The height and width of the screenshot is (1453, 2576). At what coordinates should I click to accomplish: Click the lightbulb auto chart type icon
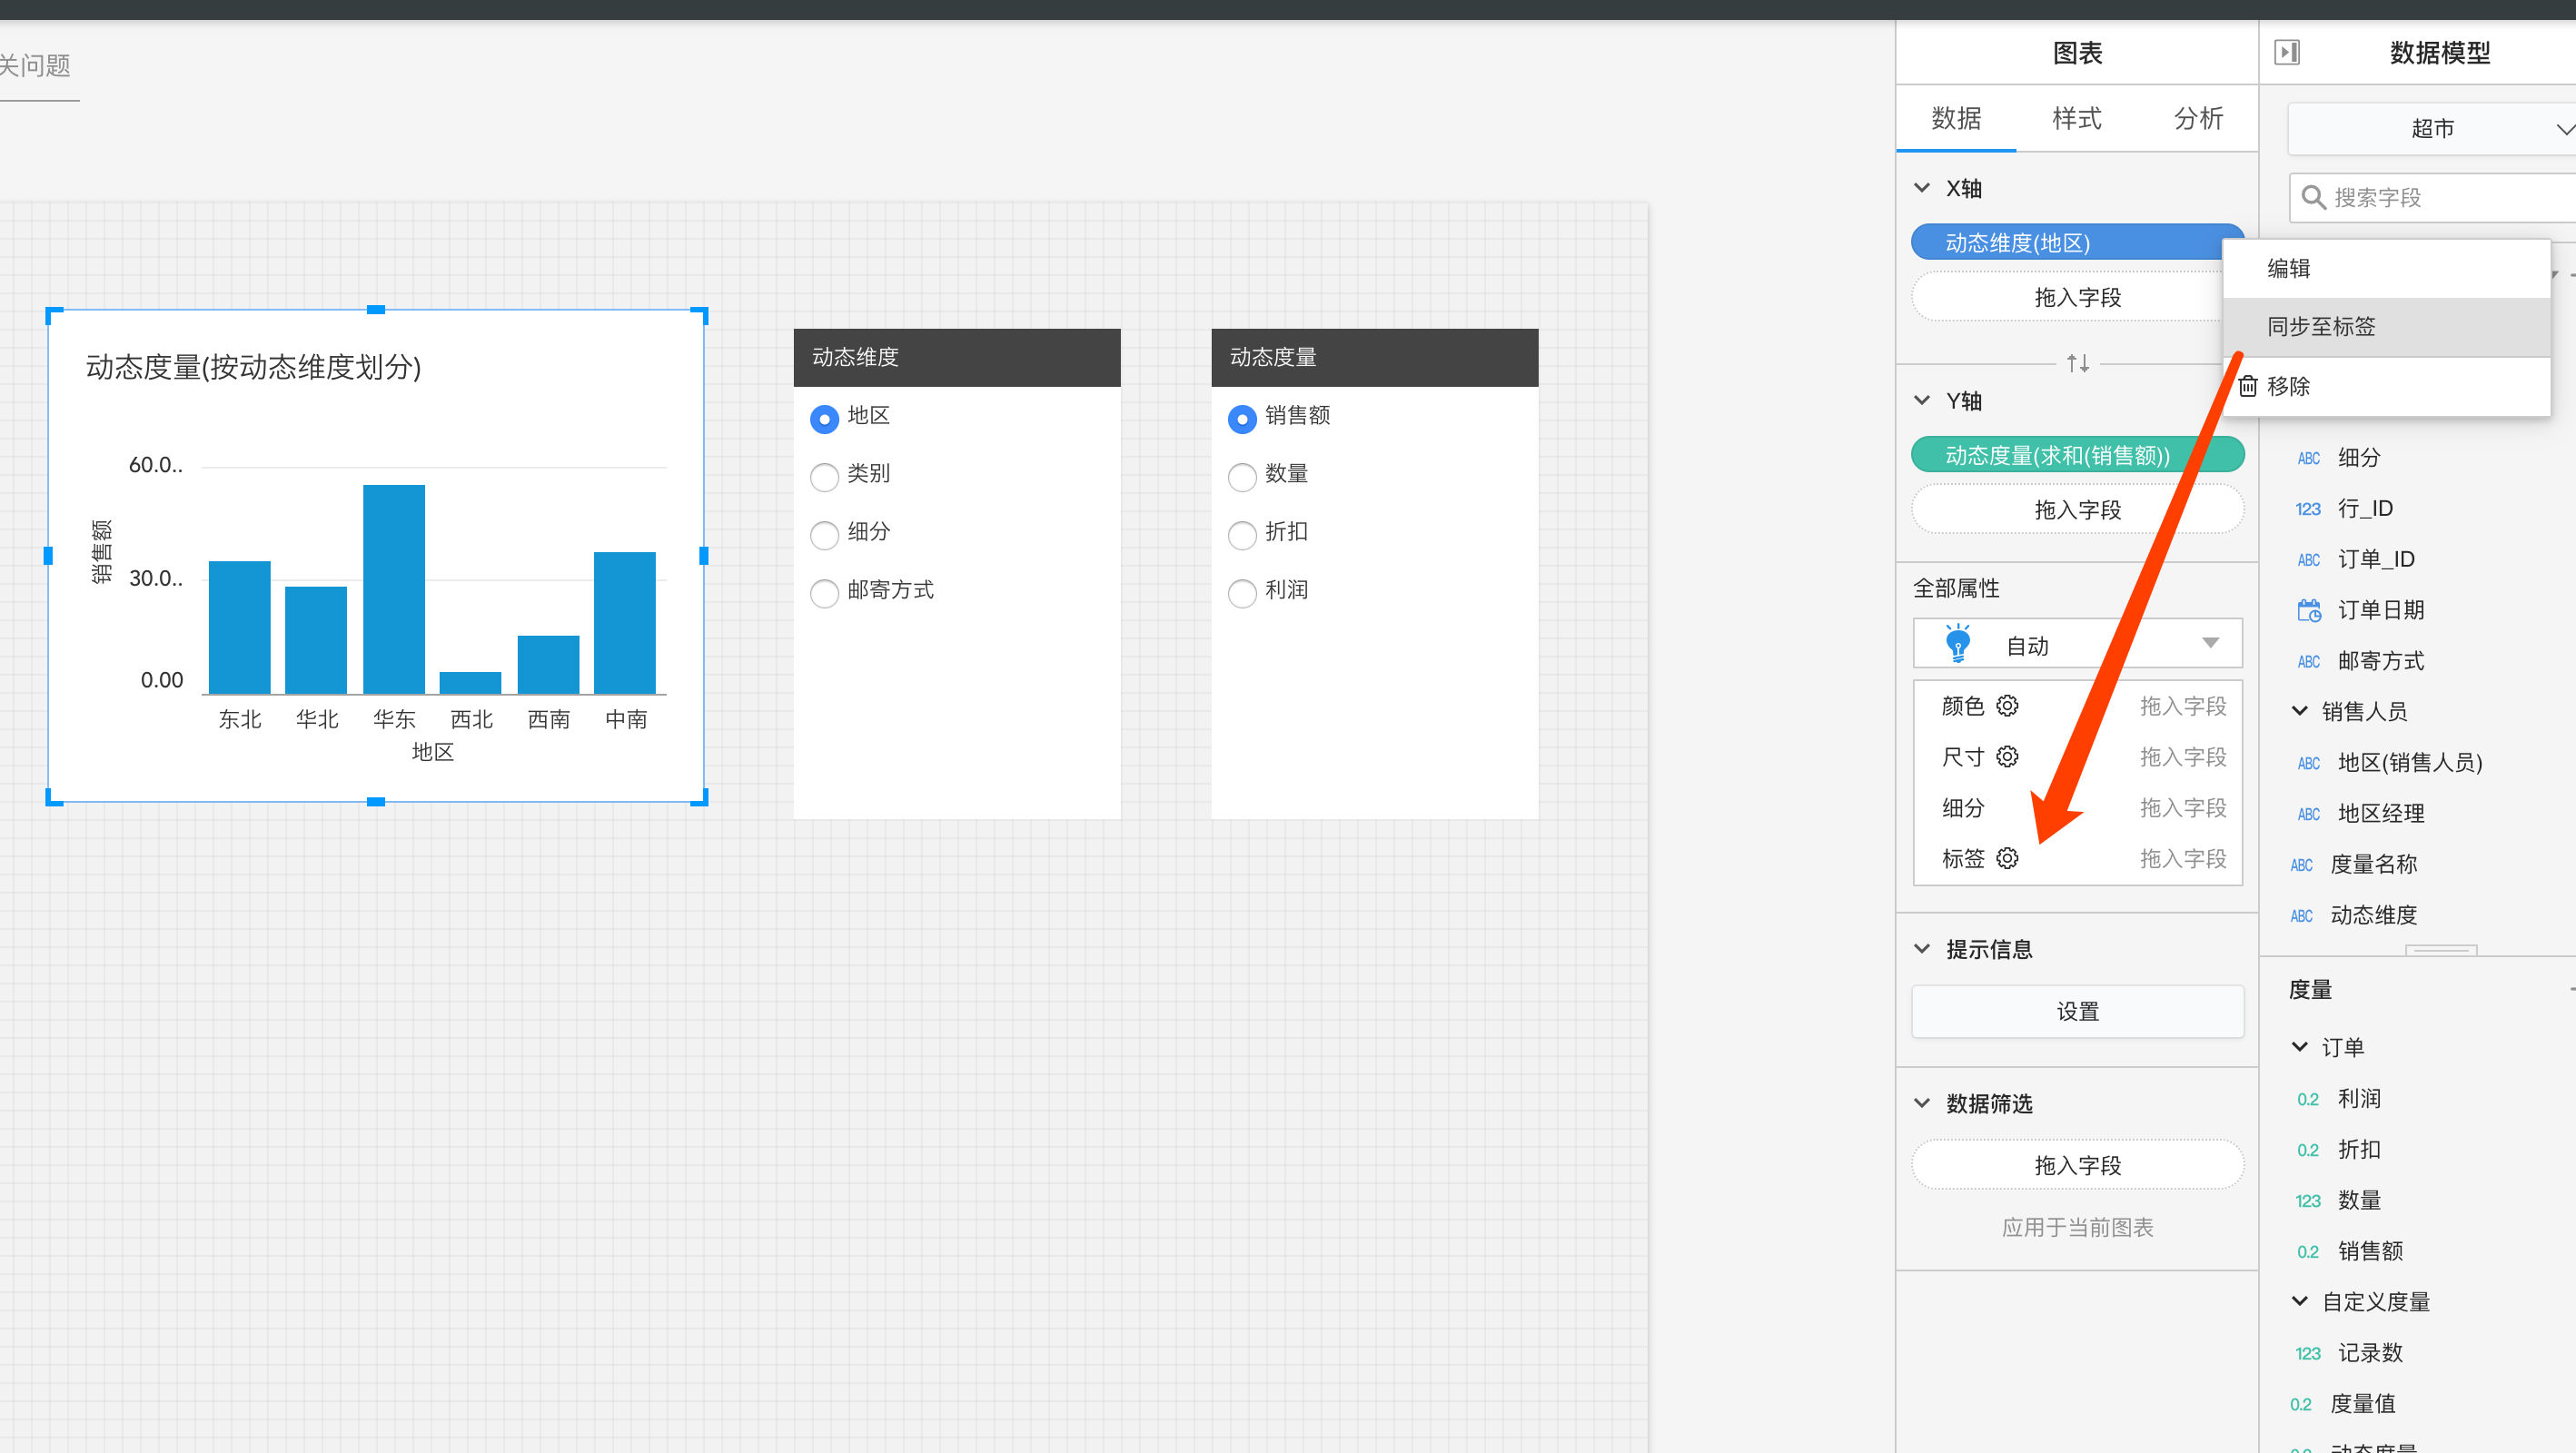pyautogui.click(x=1958, y=644)
